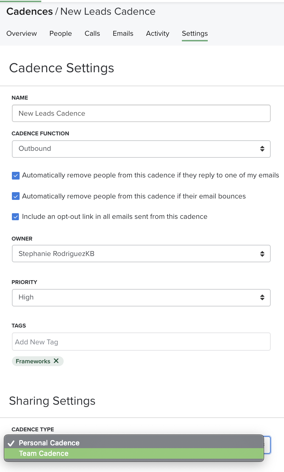The width and height of the screenshot is (284, 472).
Task: Click the Priority field up-down arrows
Action: point(262,297)
